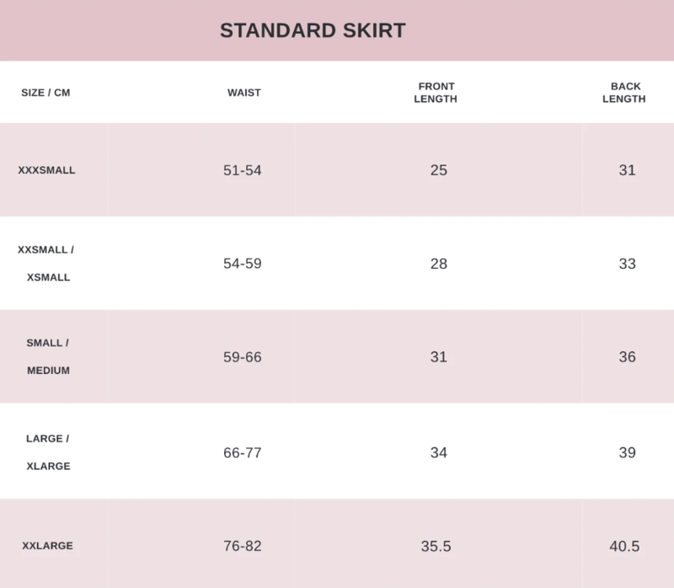Select front length 35.5 cell
This screenshot has width=674, height=588.
(x=436, y=547)
